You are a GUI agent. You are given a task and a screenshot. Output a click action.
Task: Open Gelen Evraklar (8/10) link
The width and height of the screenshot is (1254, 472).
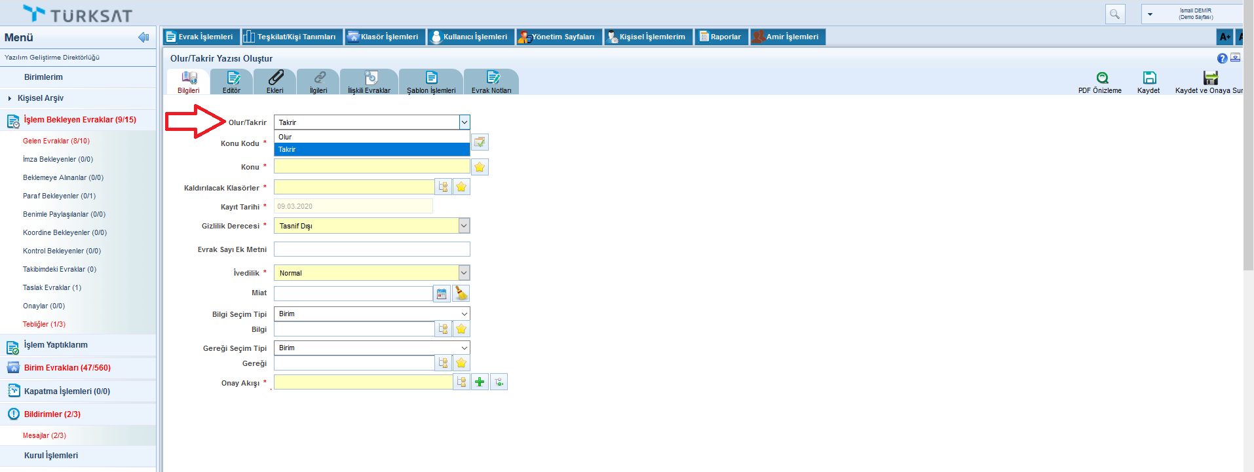[x=56, y=141]
